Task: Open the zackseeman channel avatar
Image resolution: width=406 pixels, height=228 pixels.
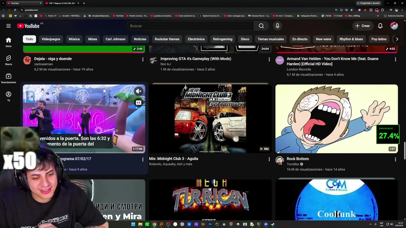Action: coord(27,60)
